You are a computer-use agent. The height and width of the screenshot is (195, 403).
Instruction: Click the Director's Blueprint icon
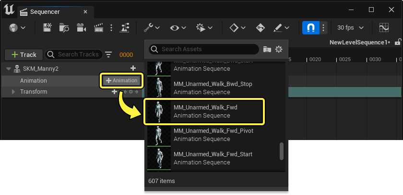(124, 28)
